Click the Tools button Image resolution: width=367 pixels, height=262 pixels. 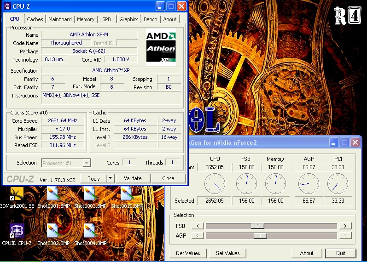93,178
